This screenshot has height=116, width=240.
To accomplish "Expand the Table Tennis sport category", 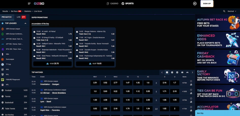I will 15,109.
